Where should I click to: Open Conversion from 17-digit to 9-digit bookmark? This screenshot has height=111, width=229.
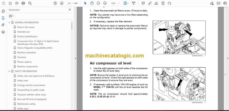point(38,43)
